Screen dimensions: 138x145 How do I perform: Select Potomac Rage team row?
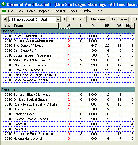click(68, 114)
